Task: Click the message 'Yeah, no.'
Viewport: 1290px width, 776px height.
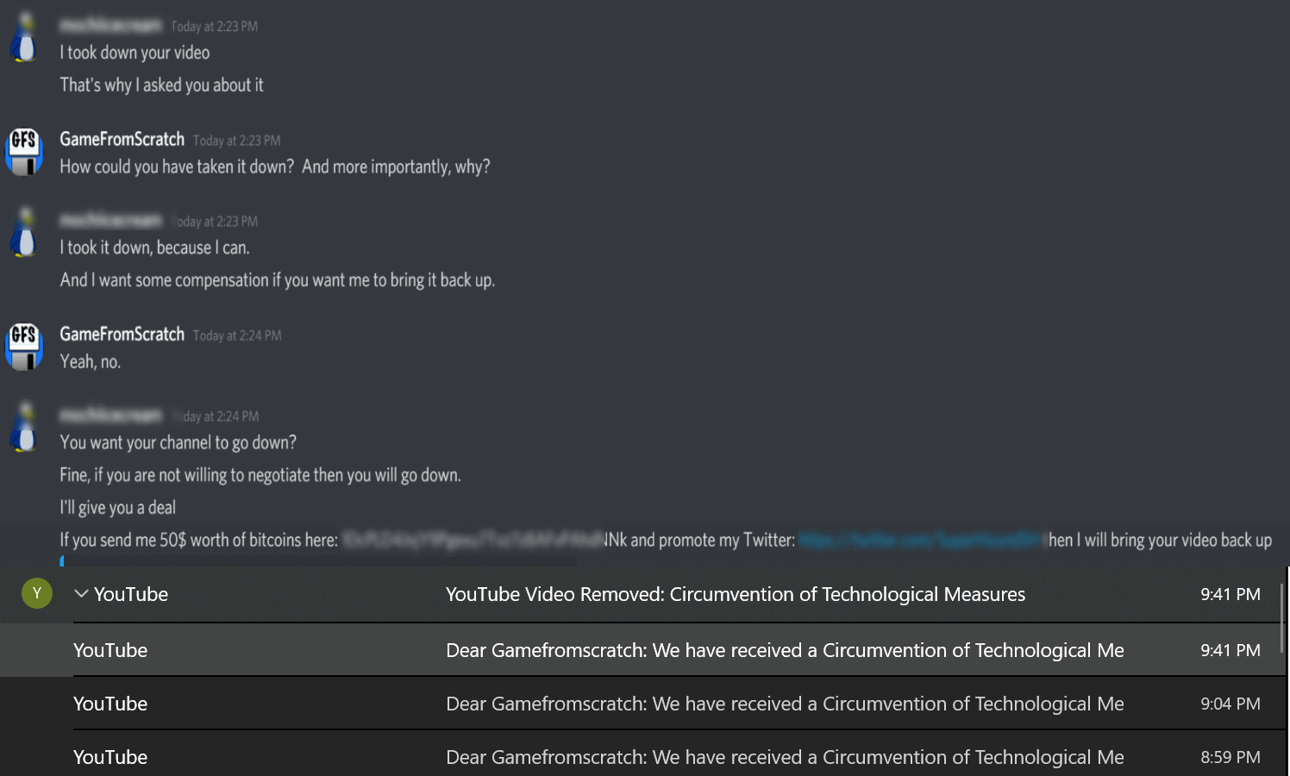Action: 91,362
